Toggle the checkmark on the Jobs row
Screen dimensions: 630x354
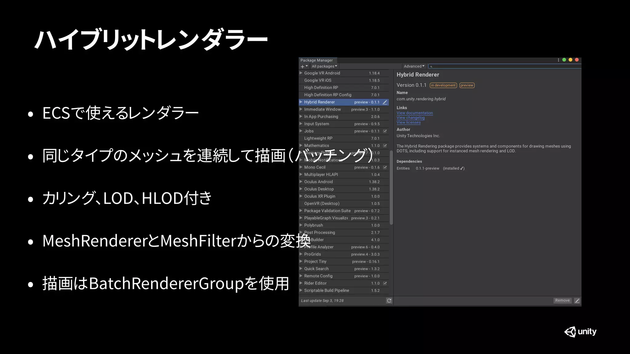pyautogui.click(x=385, y=131)
